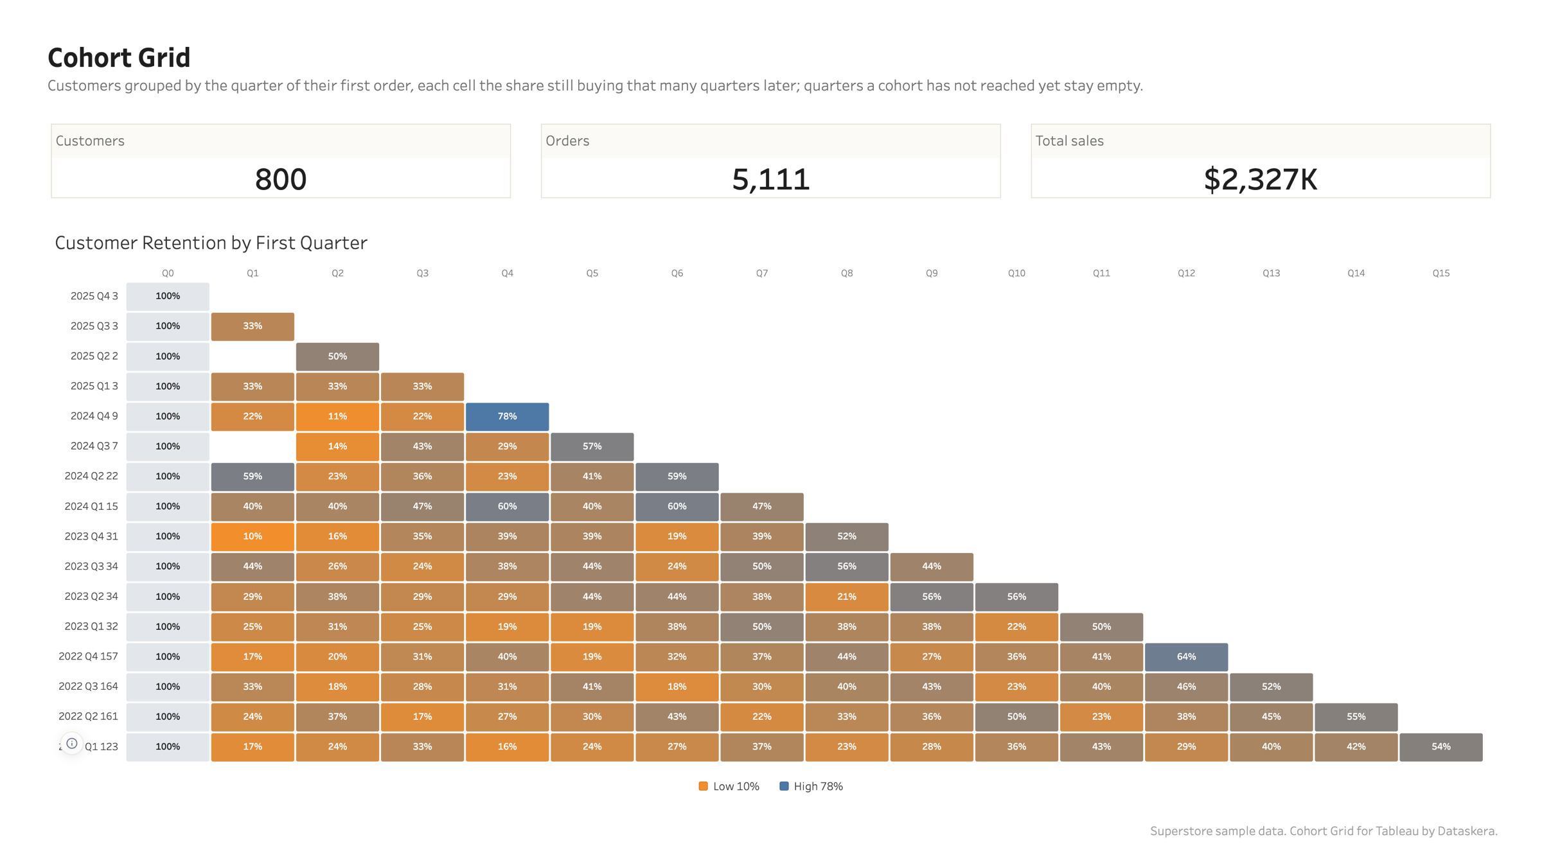
Task: Click the Q8 column header
Action: click(847, 273)
